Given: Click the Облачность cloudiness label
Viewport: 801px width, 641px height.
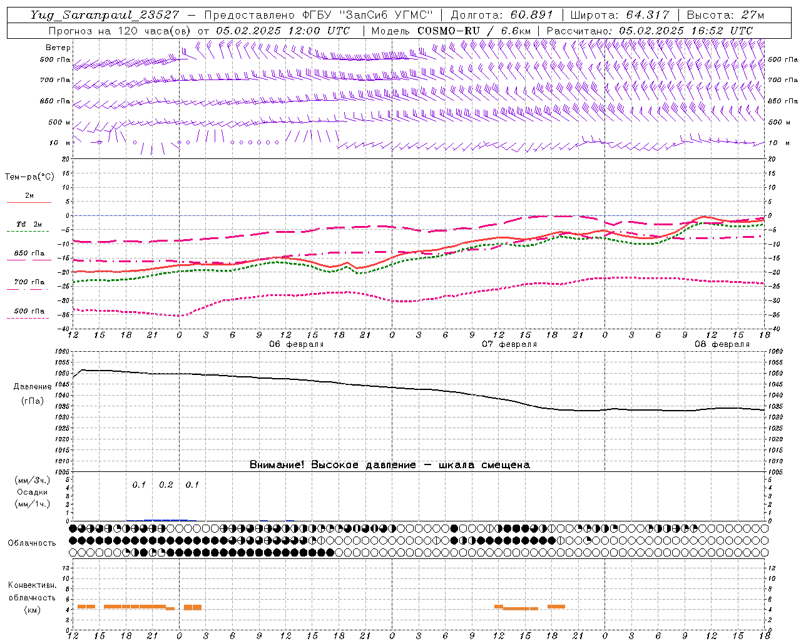Looking at the screenshot, I should pos(32,543).
